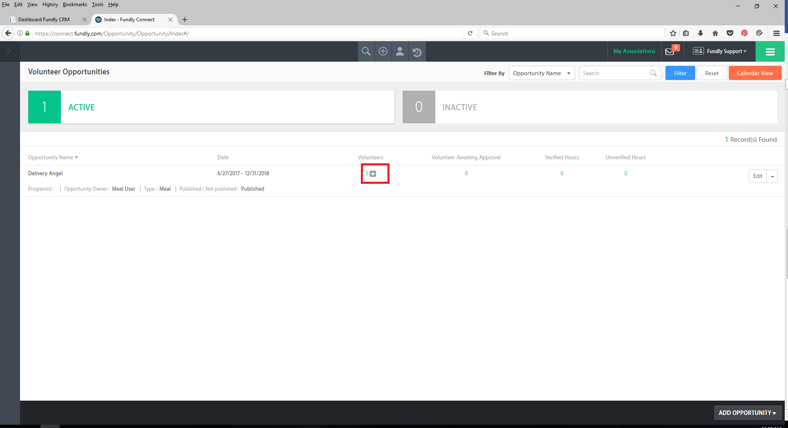Show the INACTIVE opportunities tile
Viewport: 788px width, 428px height.
pos(589,107)
